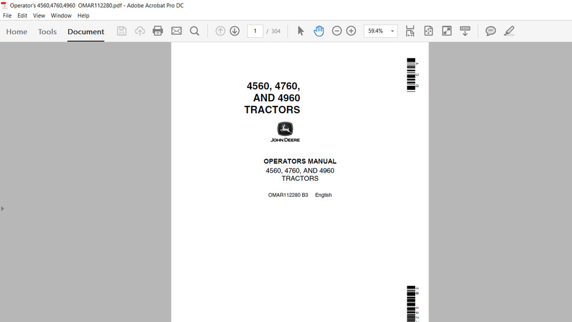Switch to full screen mode icon
Viewport: 572px width, 322px height.
click(x=447, y=31)
